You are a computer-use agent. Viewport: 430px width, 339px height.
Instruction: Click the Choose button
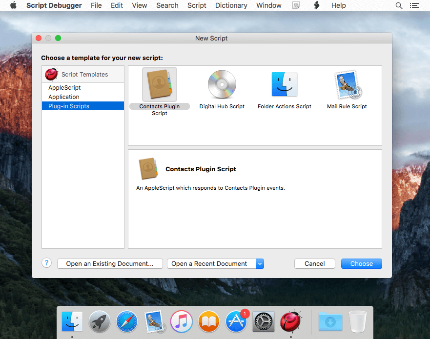coord(361,263)
